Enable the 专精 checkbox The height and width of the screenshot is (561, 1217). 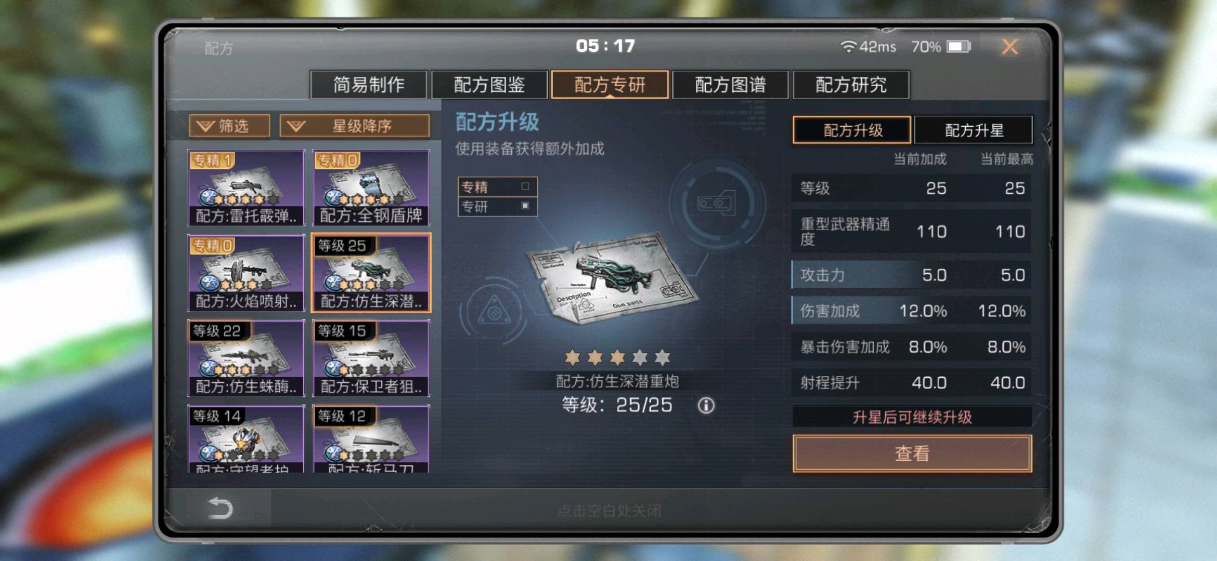525,186
